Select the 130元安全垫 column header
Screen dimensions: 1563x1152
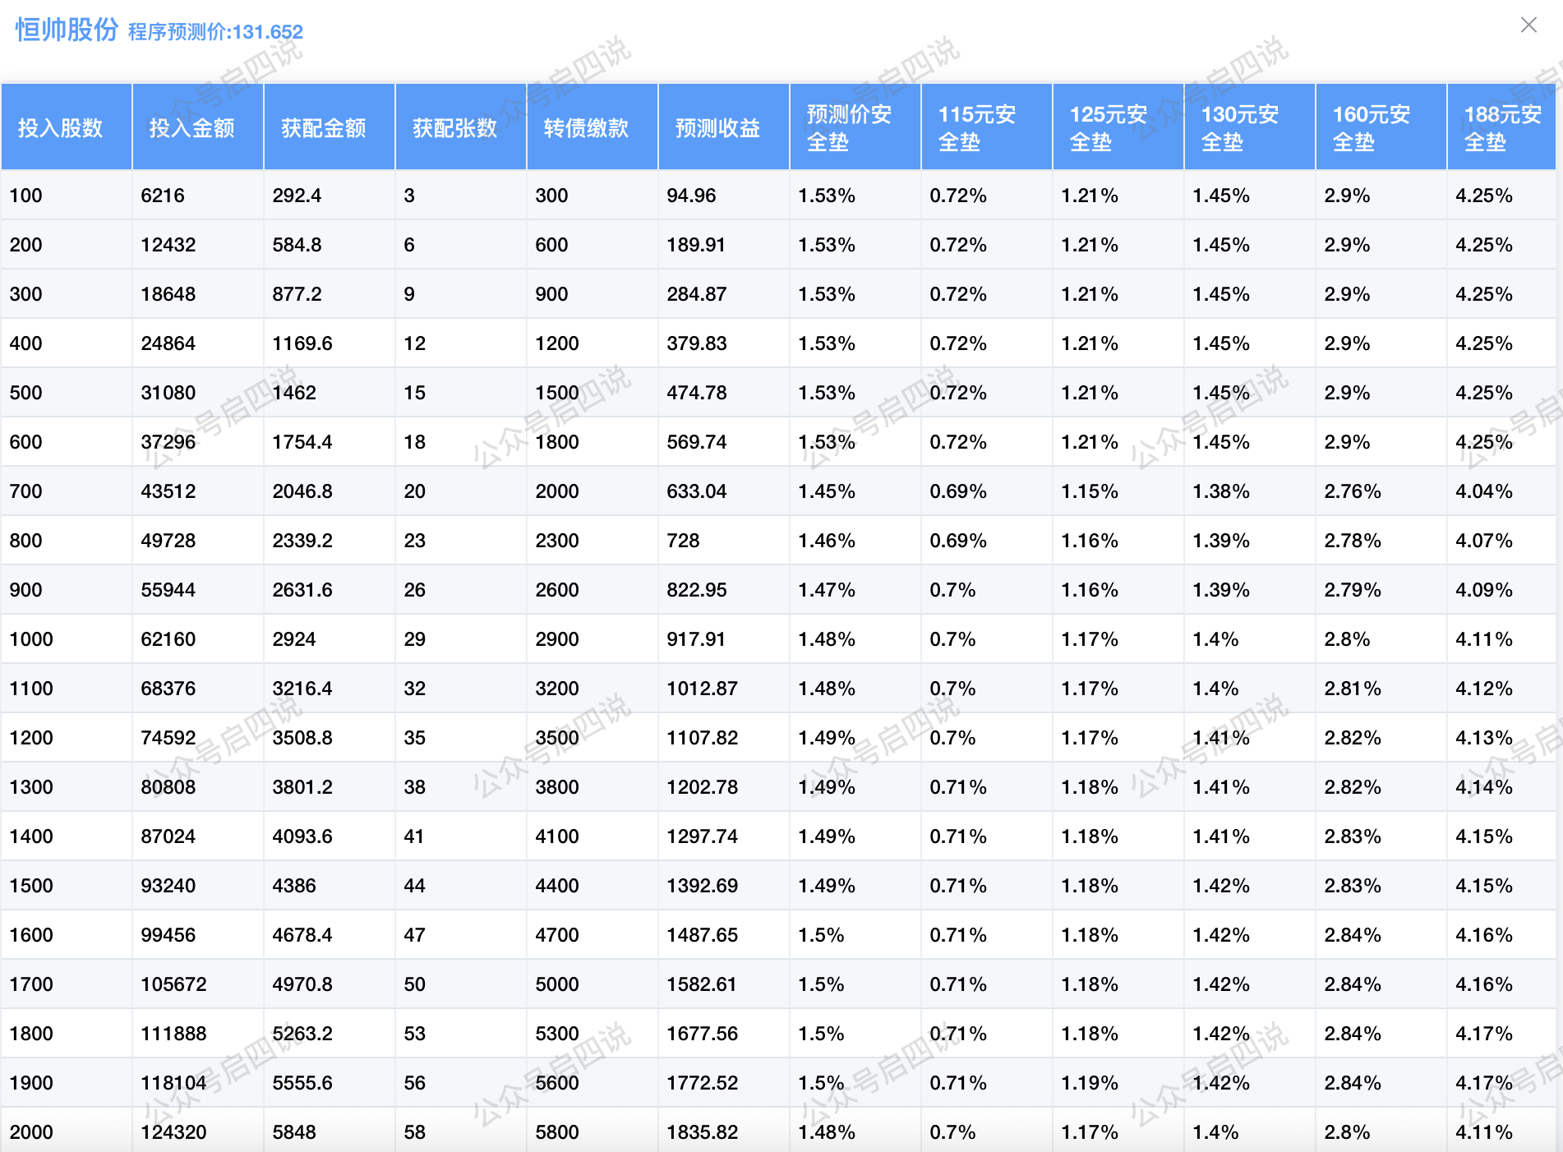tap(1240, 127)
